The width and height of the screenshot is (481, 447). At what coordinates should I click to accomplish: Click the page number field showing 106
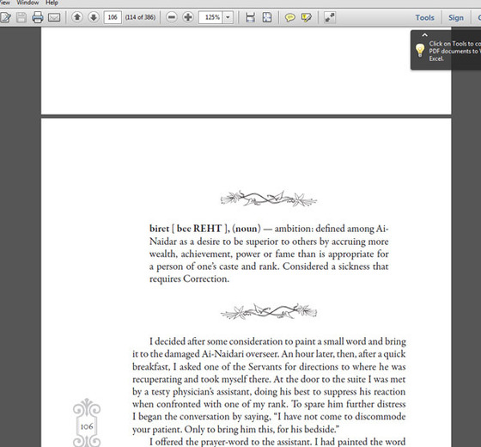113,17
